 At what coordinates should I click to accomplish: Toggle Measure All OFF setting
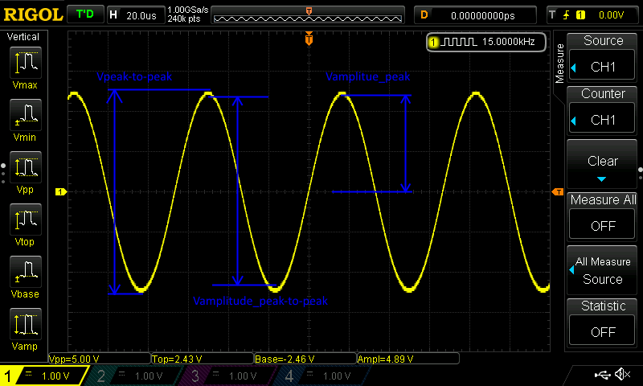click(602, 216)
